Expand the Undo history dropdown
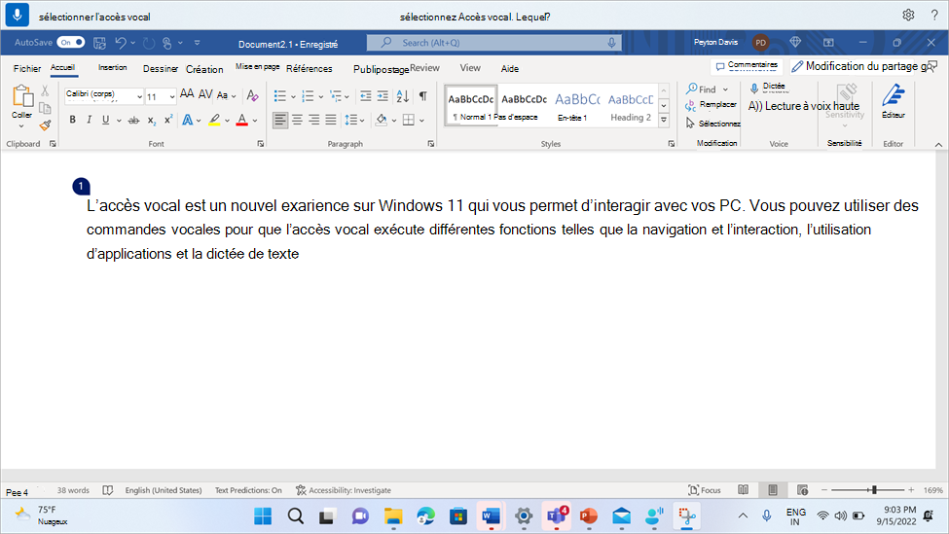This screenshot has width=949, height=534. tap(132, 43)
